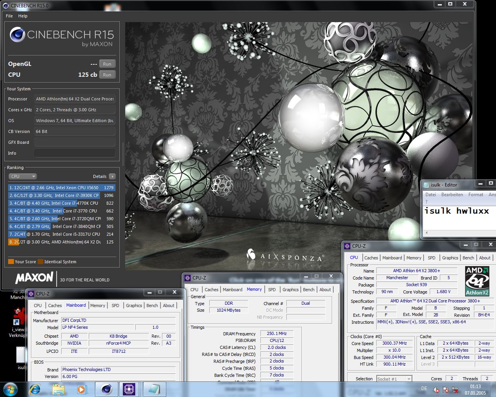
Task: Open the Format menu in isulk Editor
Action: click(x=476, y=195)
